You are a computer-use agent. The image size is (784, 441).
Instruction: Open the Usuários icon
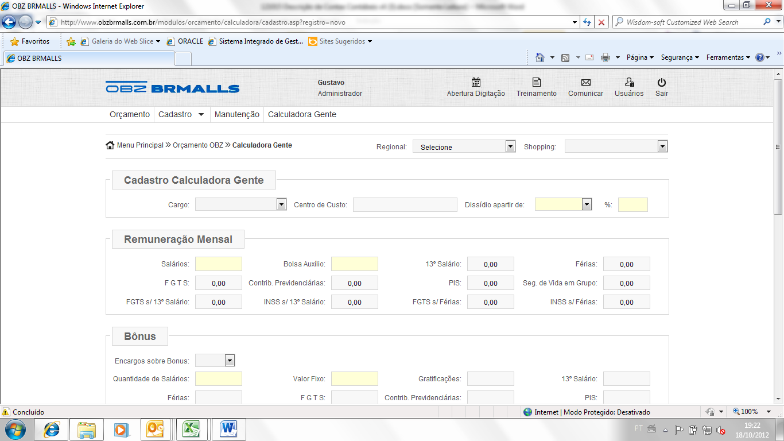pos(629,82)
